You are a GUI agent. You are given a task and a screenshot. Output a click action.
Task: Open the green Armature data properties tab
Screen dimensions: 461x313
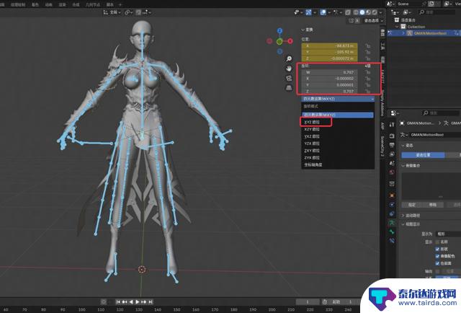392,223
